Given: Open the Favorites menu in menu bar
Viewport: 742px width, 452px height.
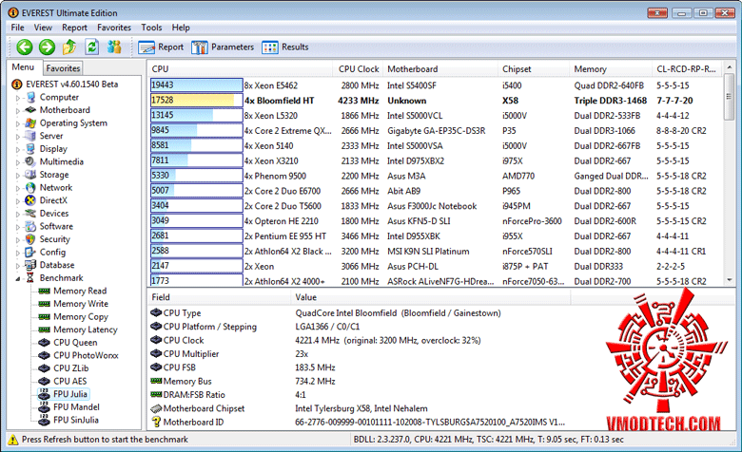Looking at the screenshot, I should point(114,28).
